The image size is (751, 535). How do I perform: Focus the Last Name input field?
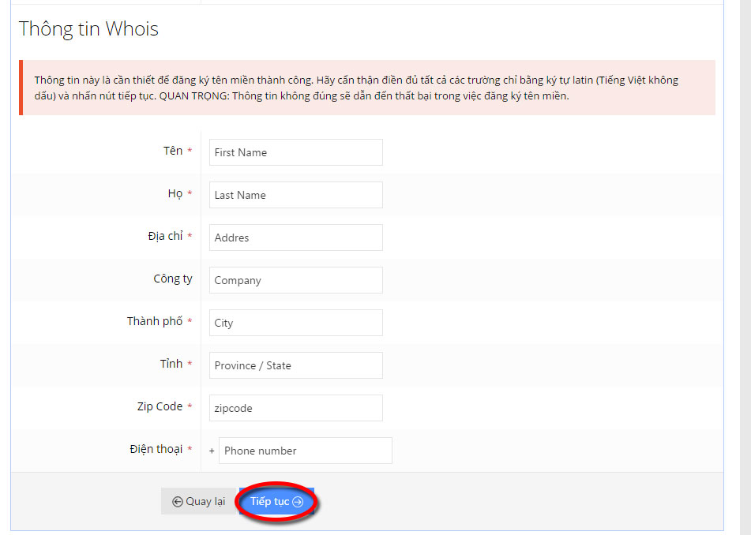pos(296,195)
